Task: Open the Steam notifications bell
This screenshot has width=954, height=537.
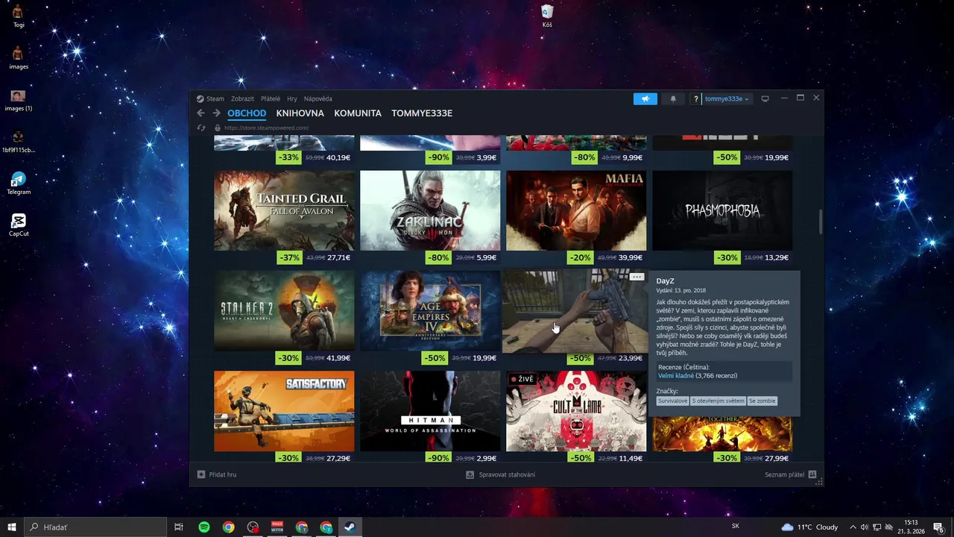Action: (673, 98)
